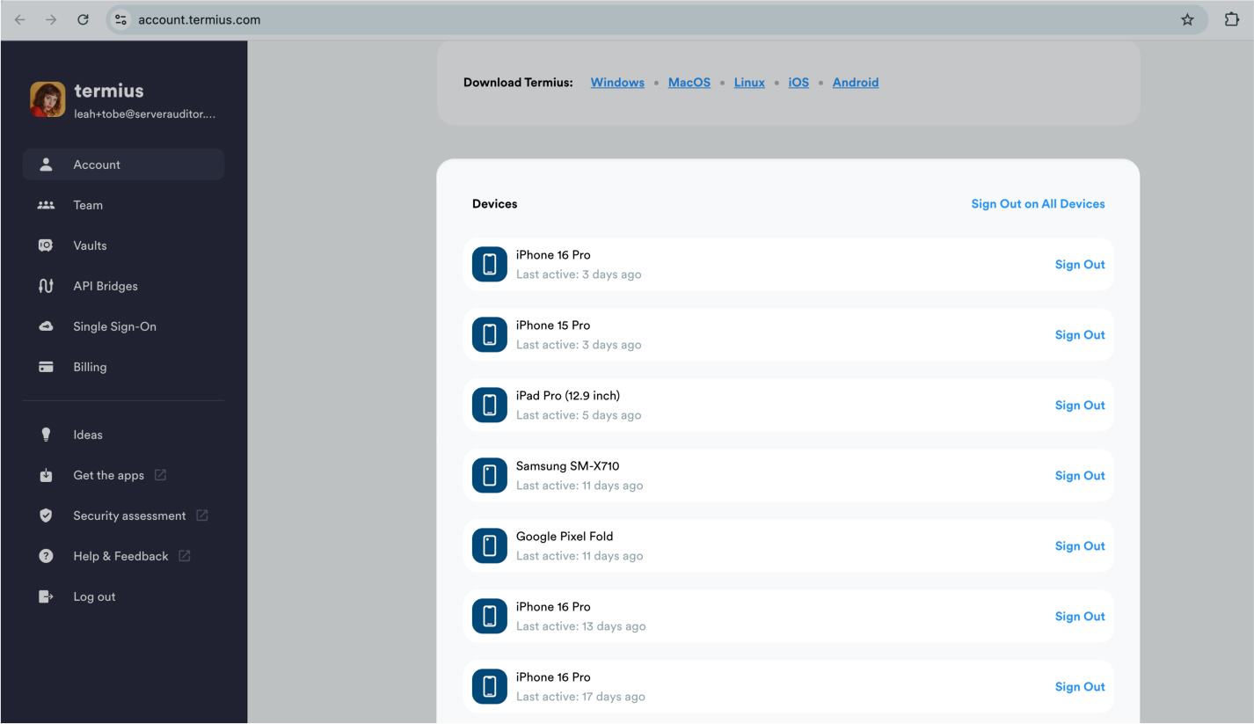Click device icon for iPhone 16 Pro, 17 days ago

(490, 686)
